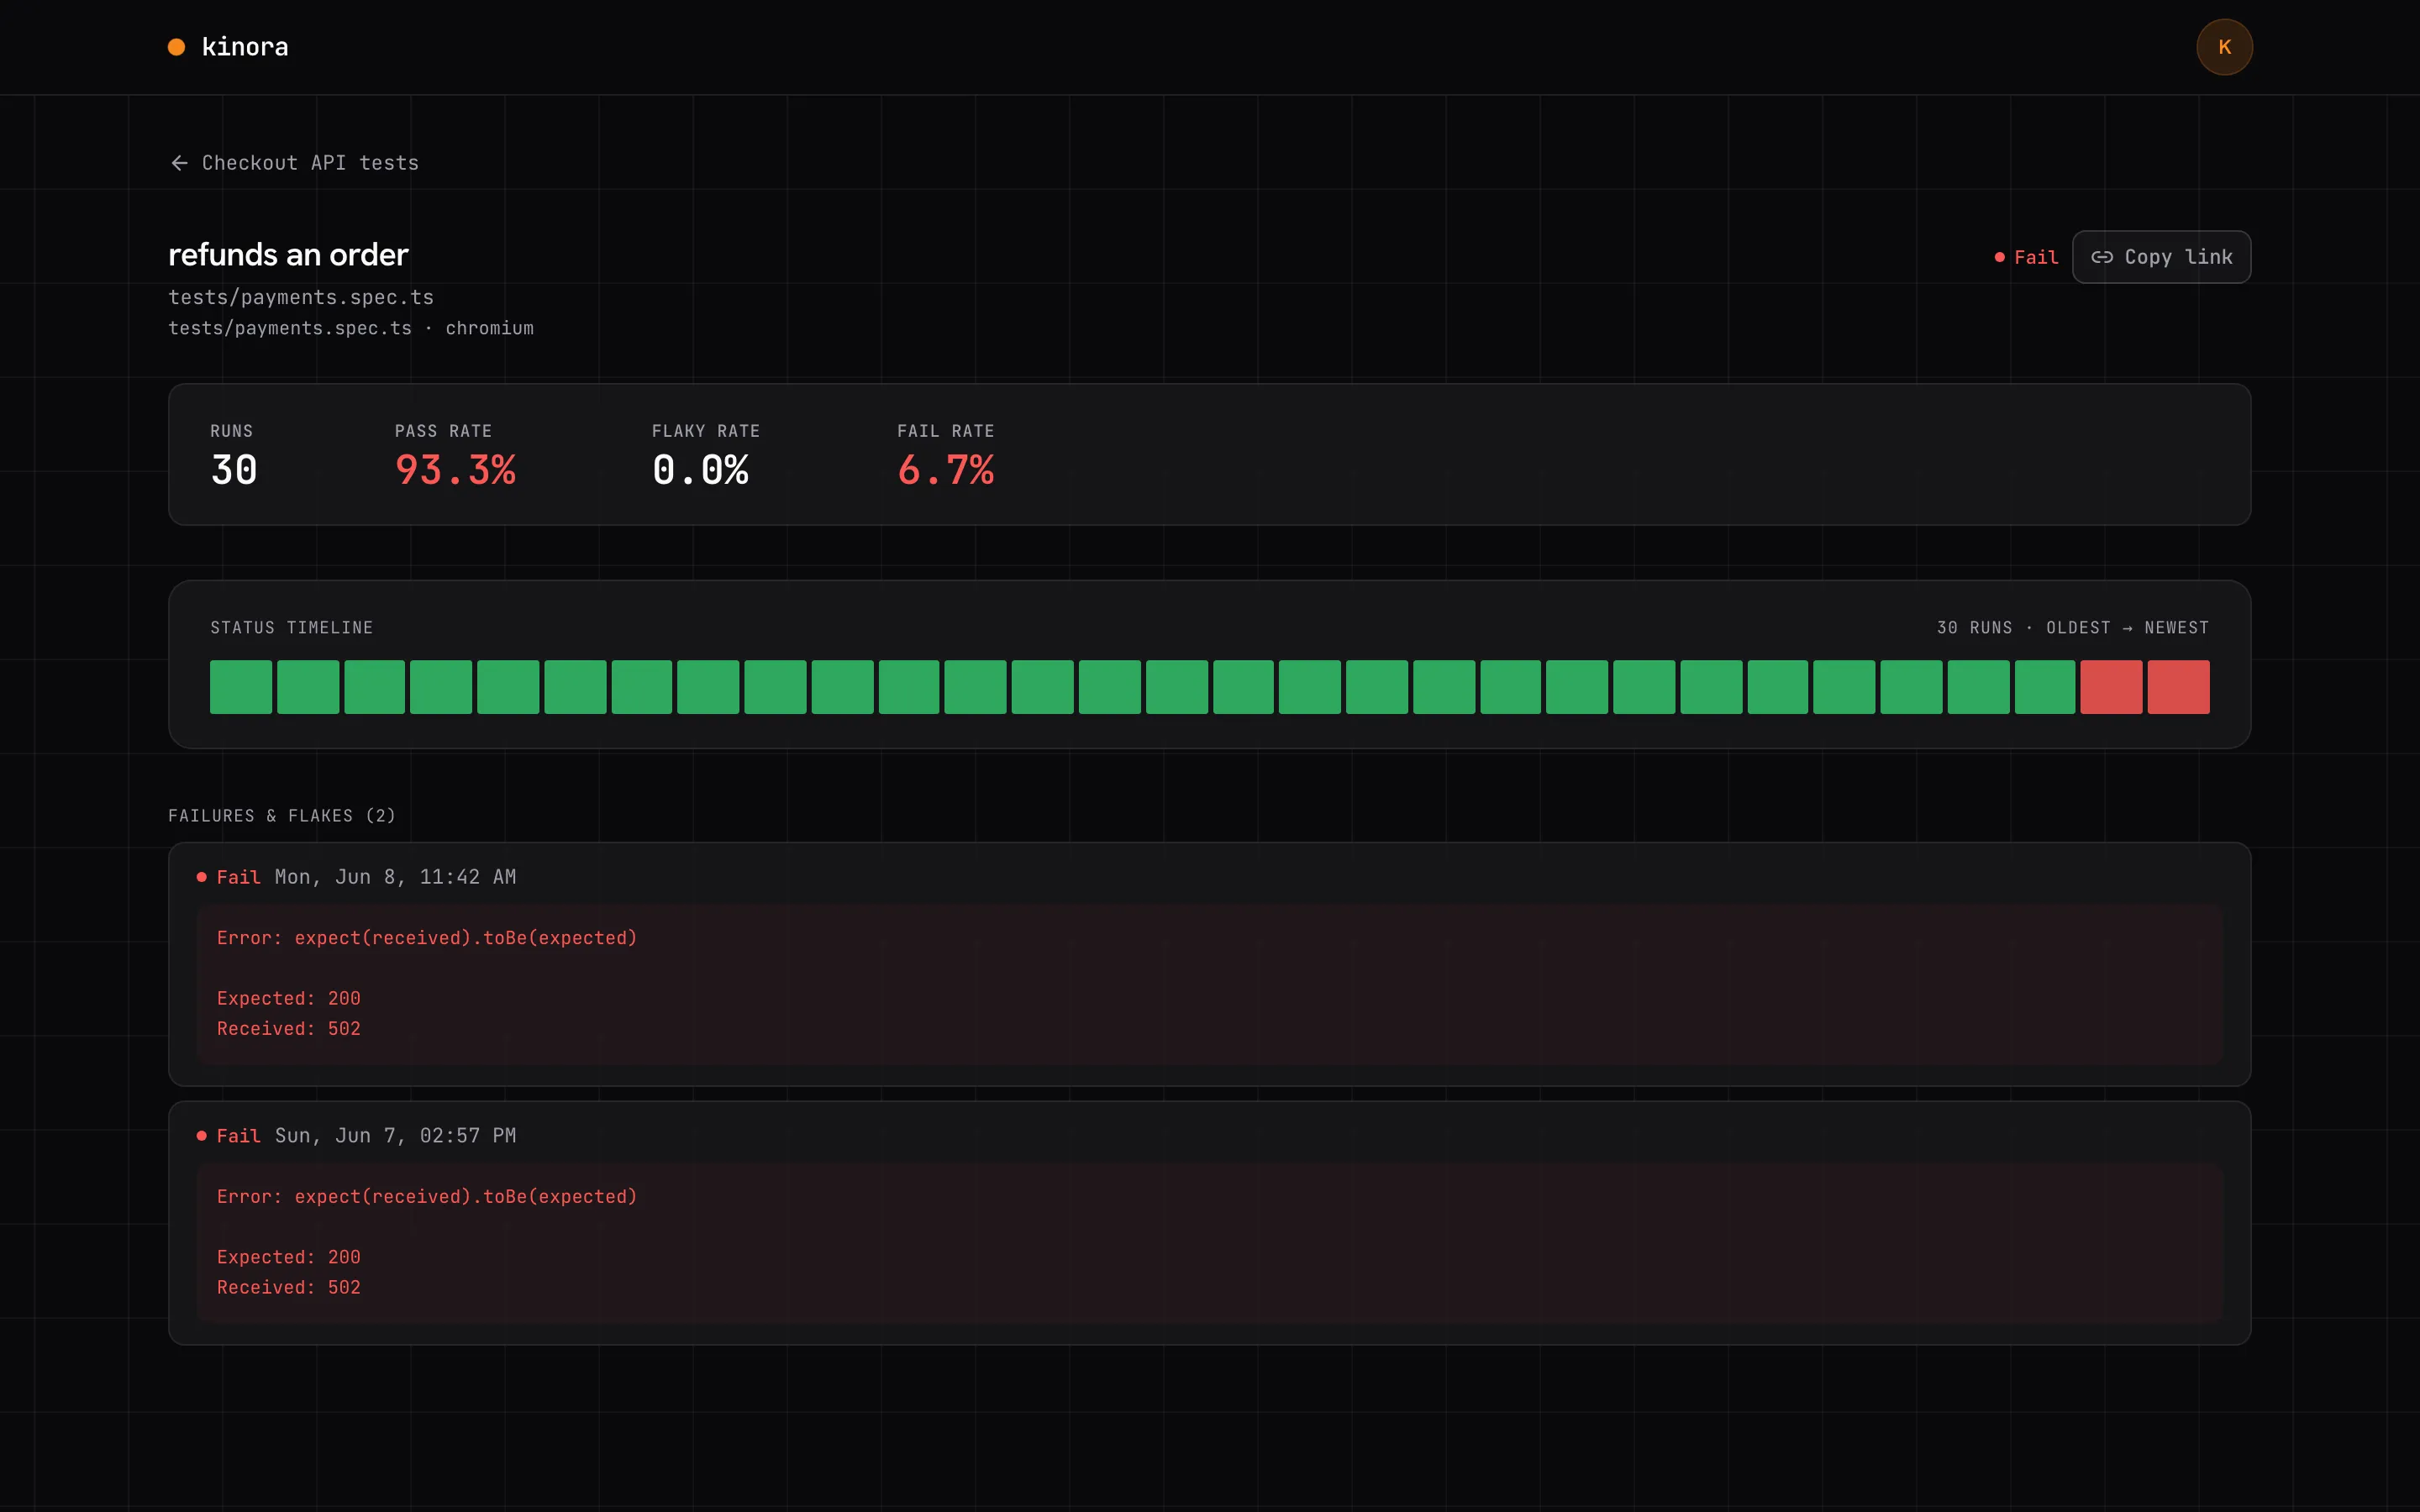Open the Sun, Jun 7 failure entry
The width and height of the screenshot is (2420, 1512).
(1209, 1223)
